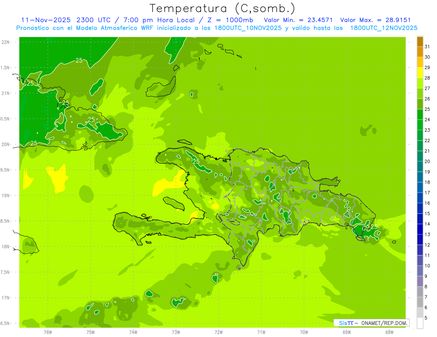Click the "71W" longitude label
This screenshot has width=437, height=337.
(261, 332)
